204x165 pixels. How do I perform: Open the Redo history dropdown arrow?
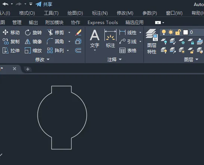tap(25, 4)
